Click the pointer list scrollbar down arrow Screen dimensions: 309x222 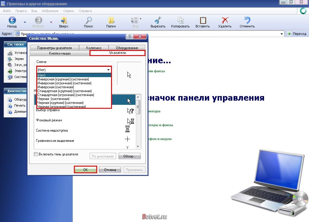coord(138,146)
